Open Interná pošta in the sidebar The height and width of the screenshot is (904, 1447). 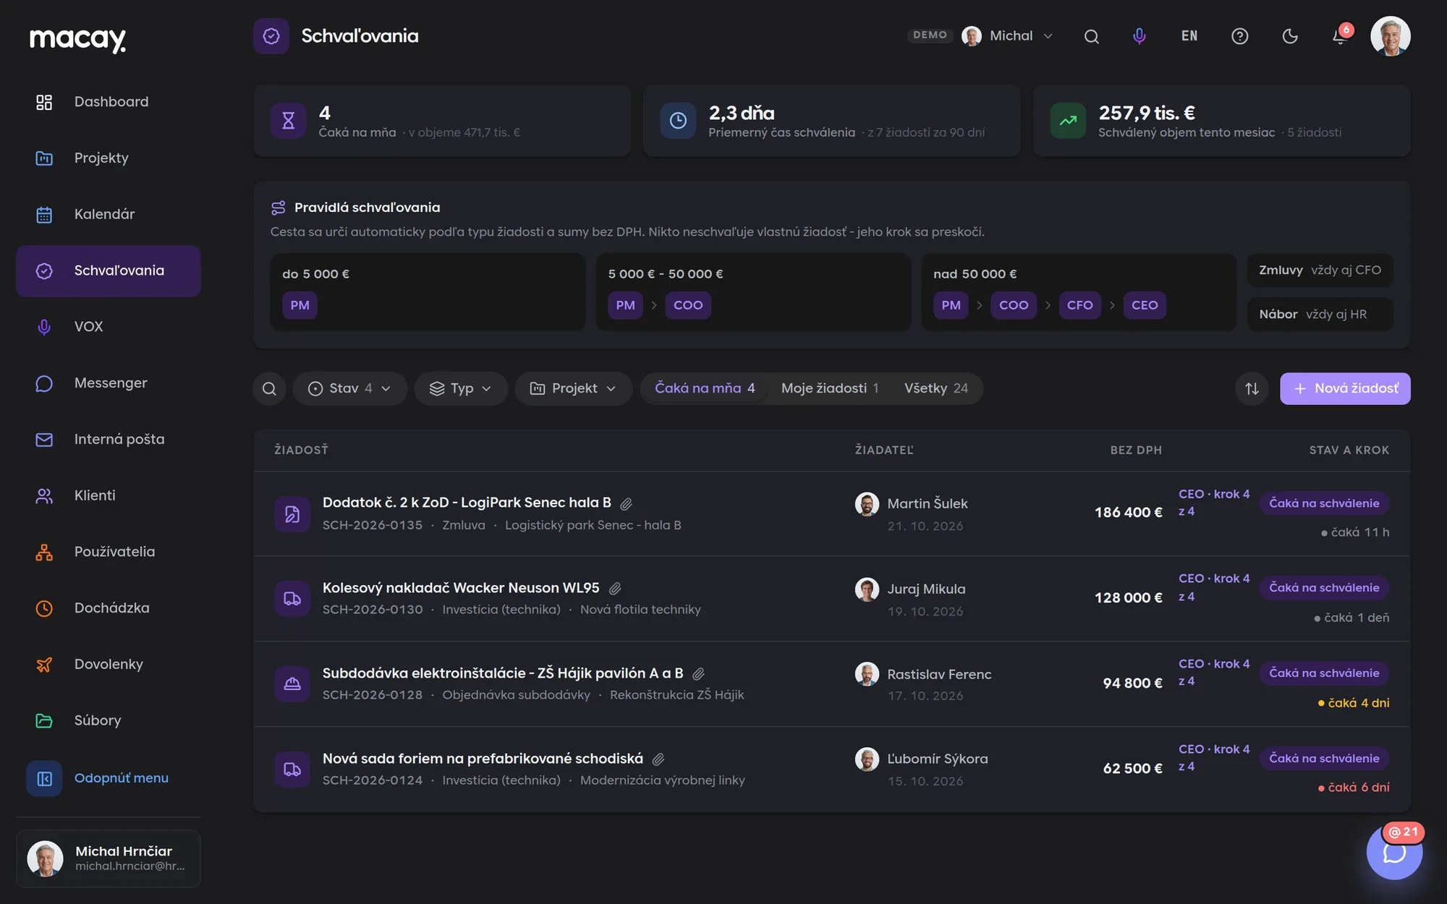(x=109, y=440)
